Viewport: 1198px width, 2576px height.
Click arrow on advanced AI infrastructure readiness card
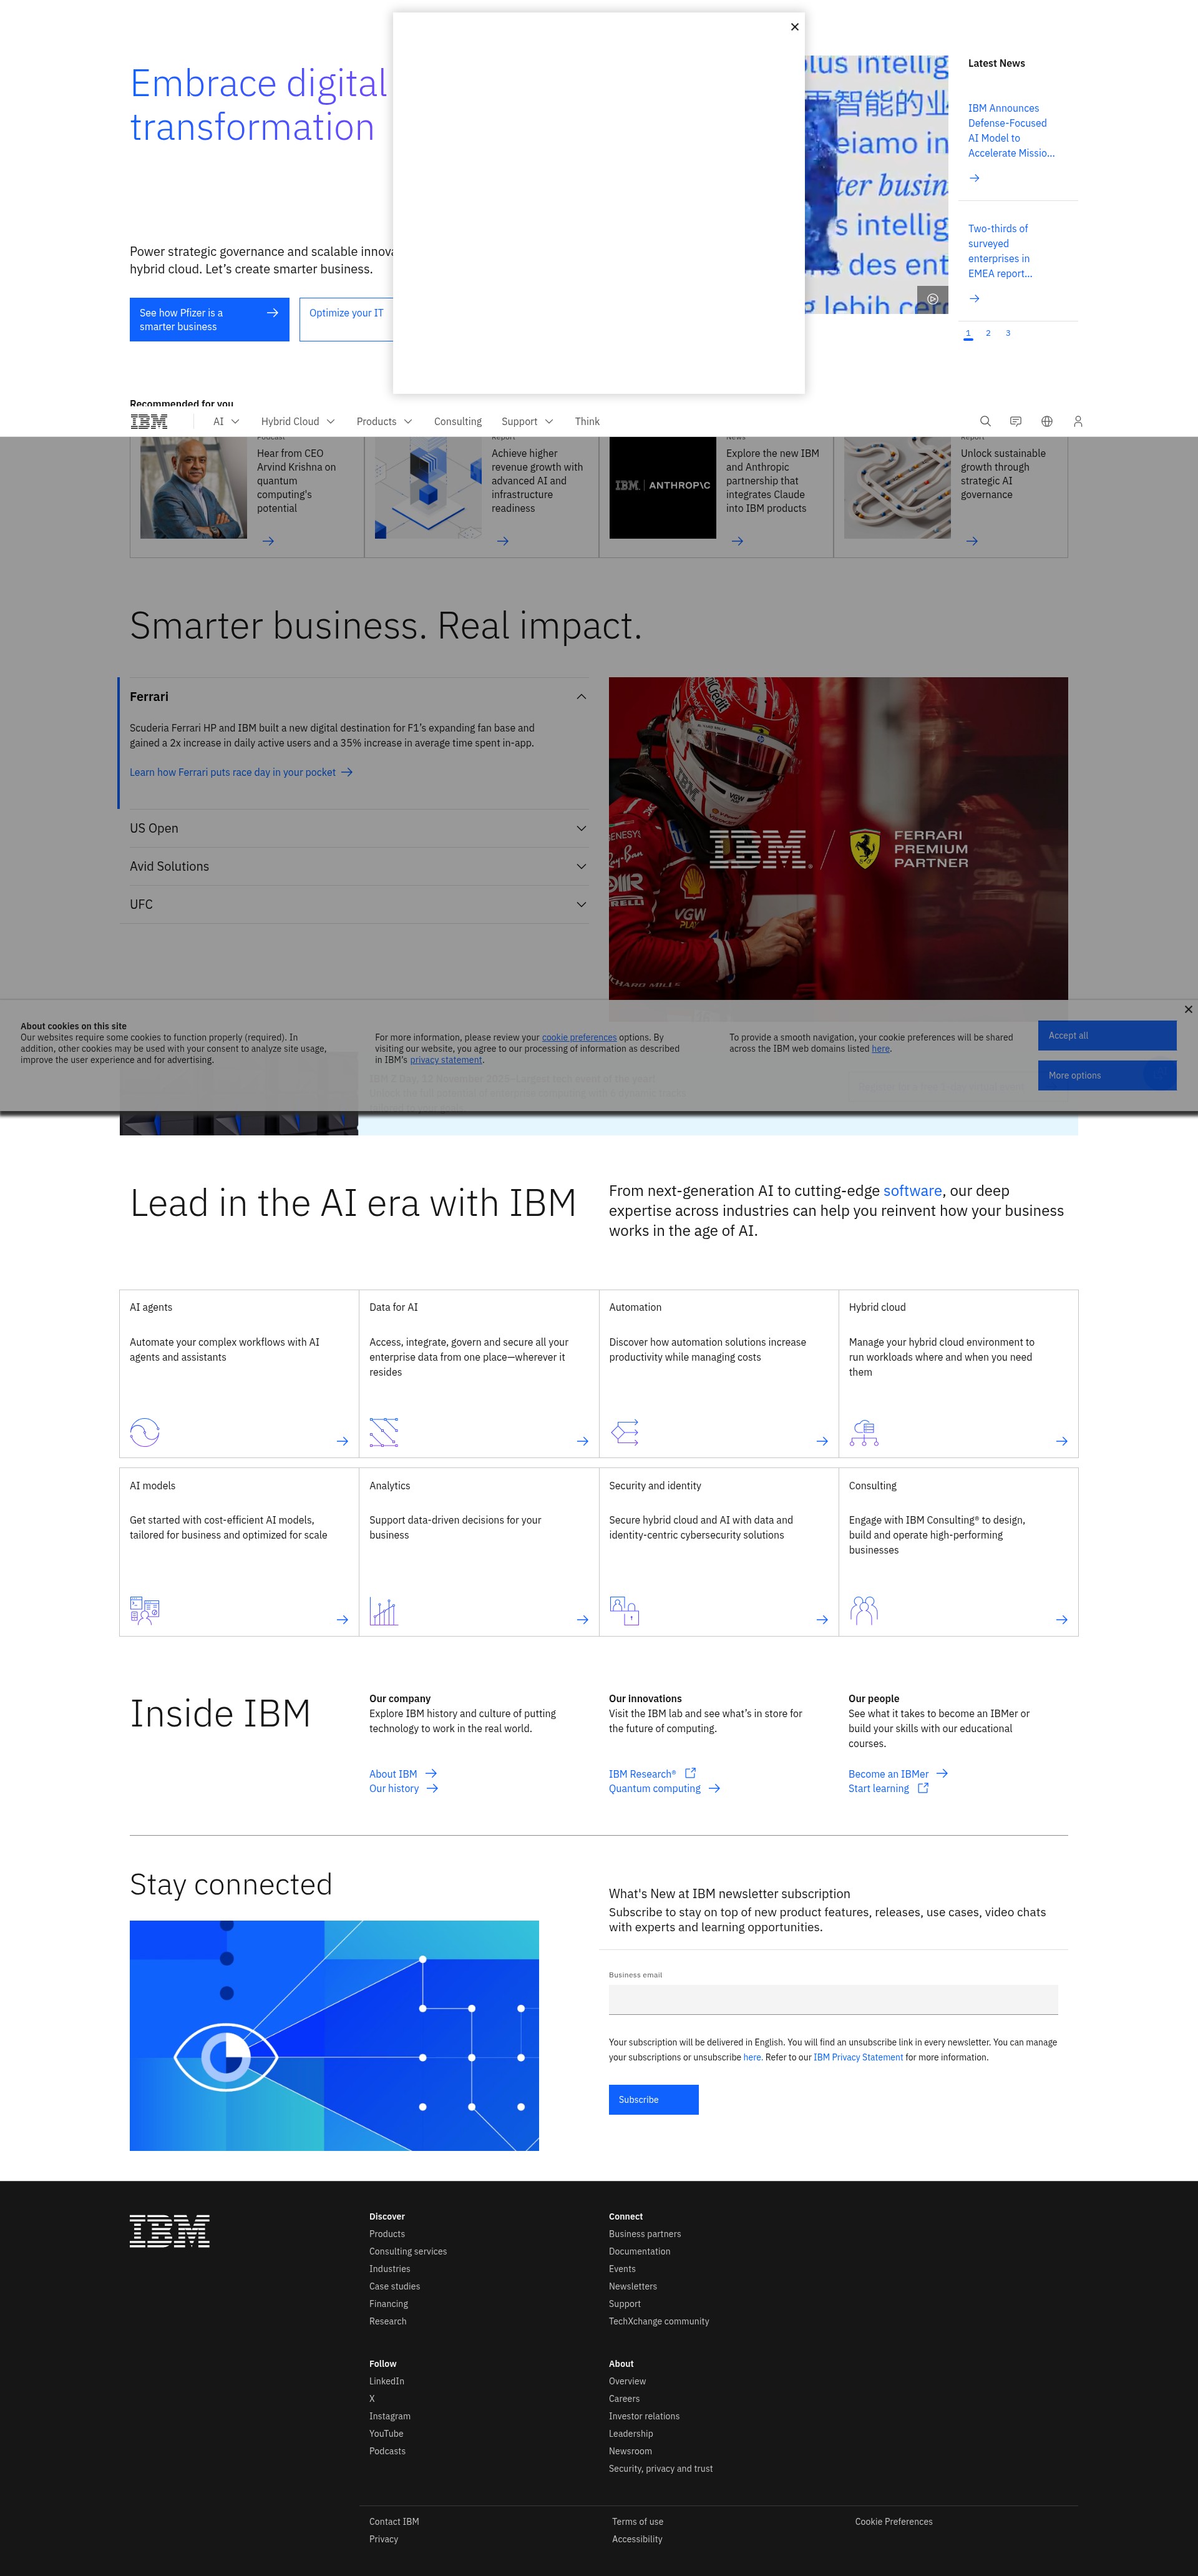point(503,541)
